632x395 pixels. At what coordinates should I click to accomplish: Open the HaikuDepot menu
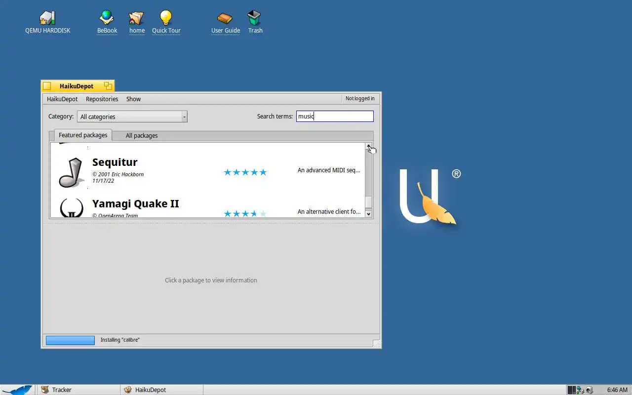click(62, 99)
